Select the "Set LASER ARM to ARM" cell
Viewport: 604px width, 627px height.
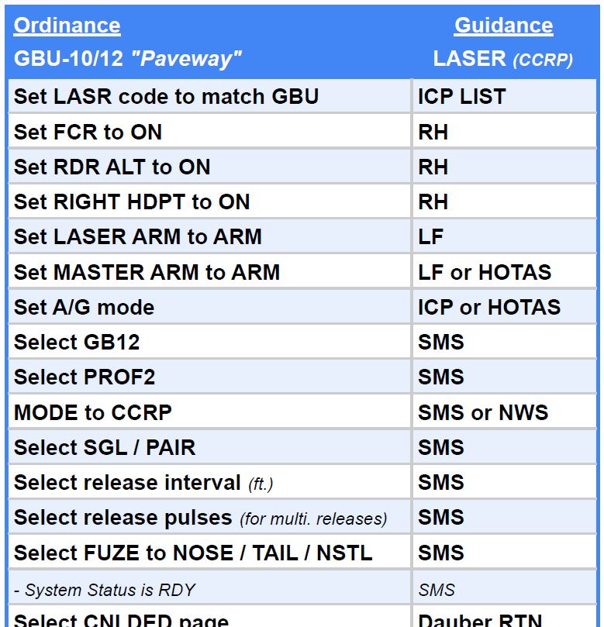pyautogui.click(x=138, y=237)
